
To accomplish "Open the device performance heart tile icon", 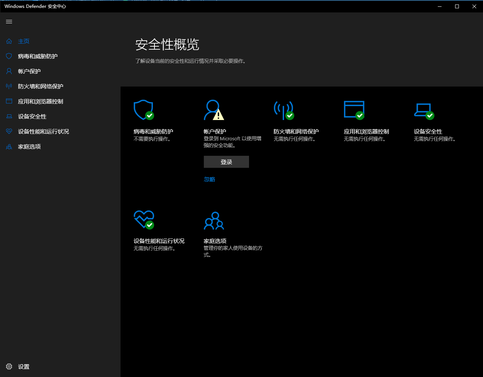I will click(144, 219).
